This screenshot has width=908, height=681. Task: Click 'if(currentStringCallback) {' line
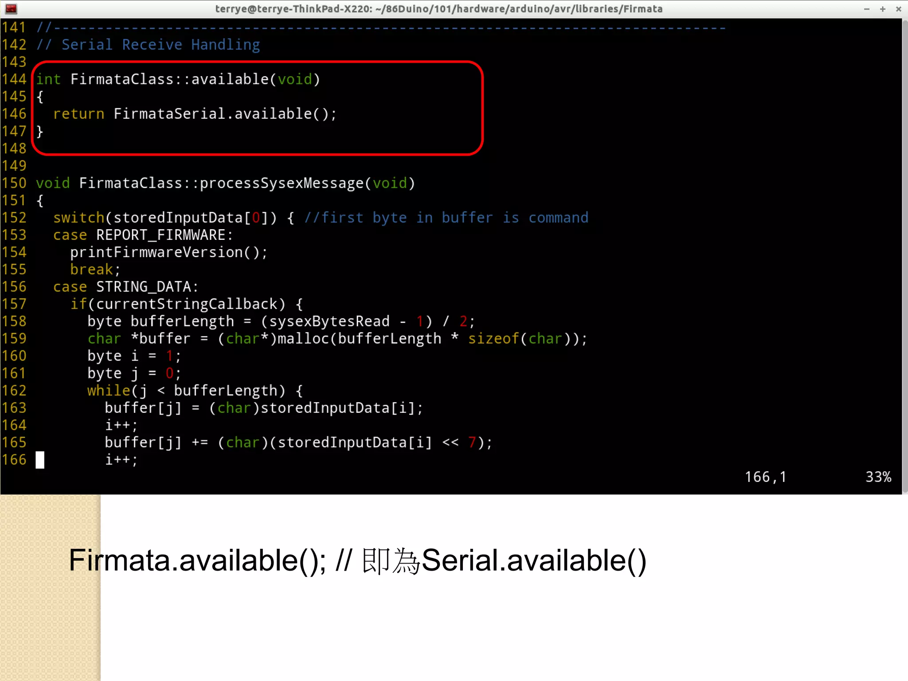pyautogui.click(x=186, y=304)
